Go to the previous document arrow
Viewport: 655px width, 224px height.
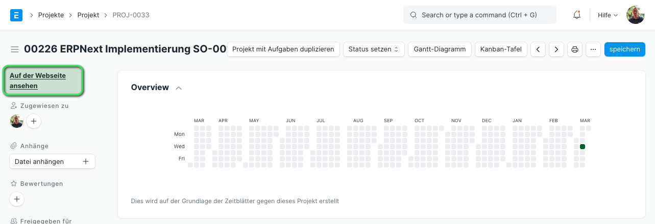538,49
